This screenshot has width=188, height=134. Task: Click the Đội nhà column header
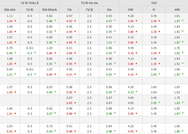coord(10,10)
